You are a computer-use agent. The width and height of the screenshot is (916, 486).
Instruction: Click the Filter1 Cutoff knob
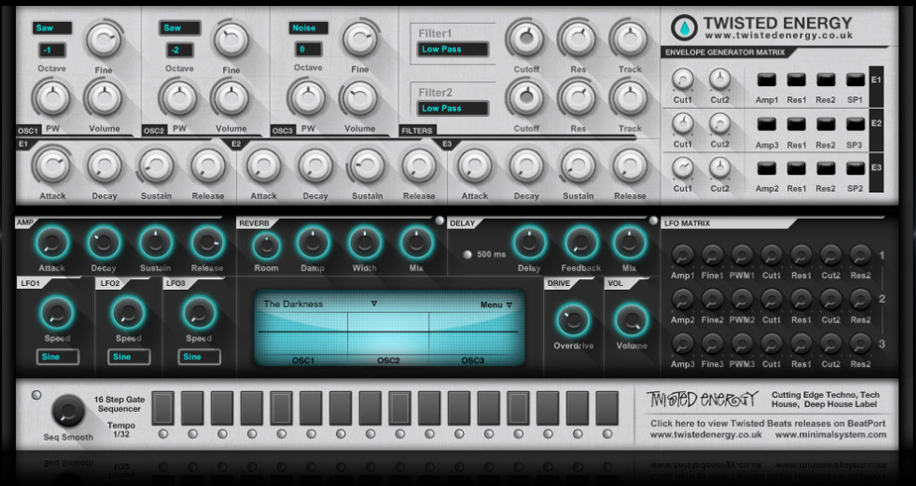[x=525, y=39]
